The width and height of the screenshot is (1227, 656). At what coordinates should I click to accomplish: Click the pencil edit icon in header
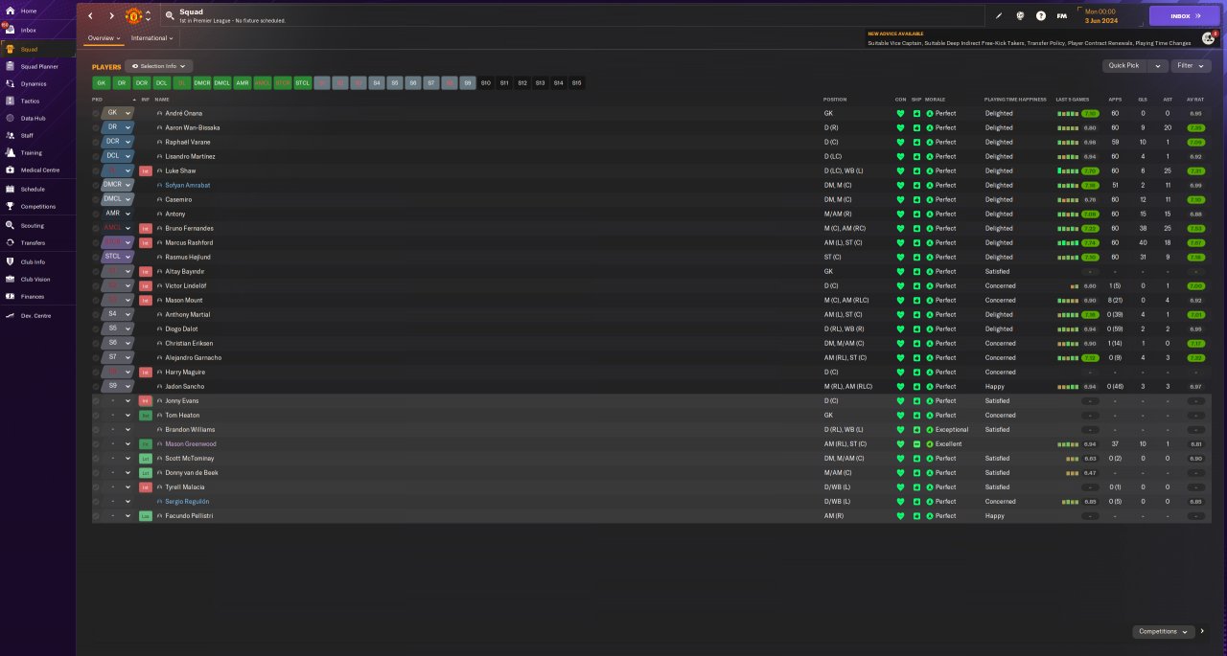(999, 16)
